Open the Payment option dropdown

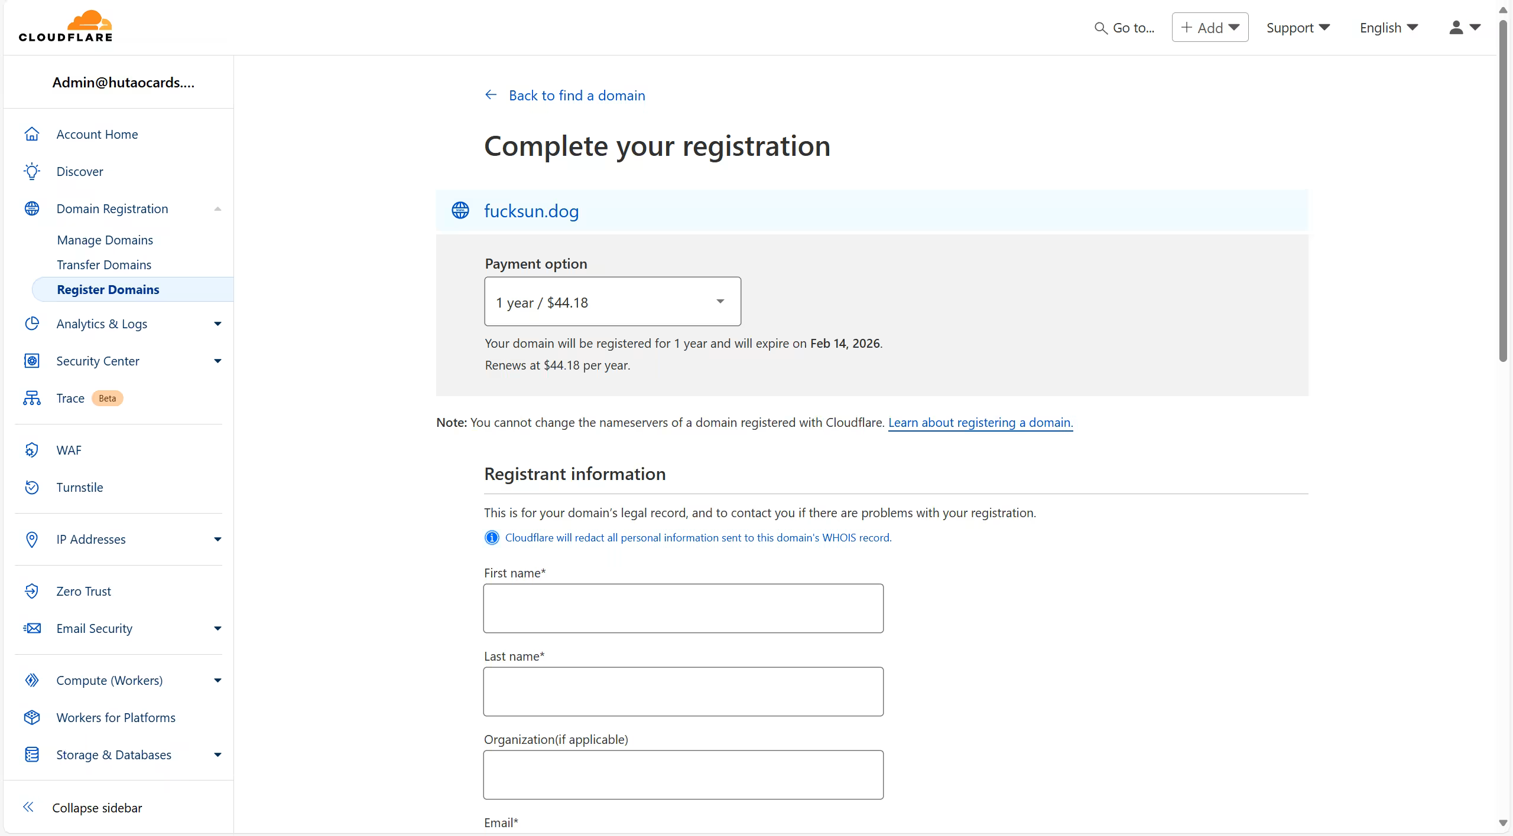point(612,302)
